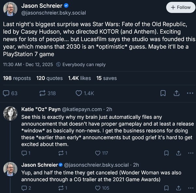
Task: Click "Everybody can reply" setting
Action: click(81, 64)
